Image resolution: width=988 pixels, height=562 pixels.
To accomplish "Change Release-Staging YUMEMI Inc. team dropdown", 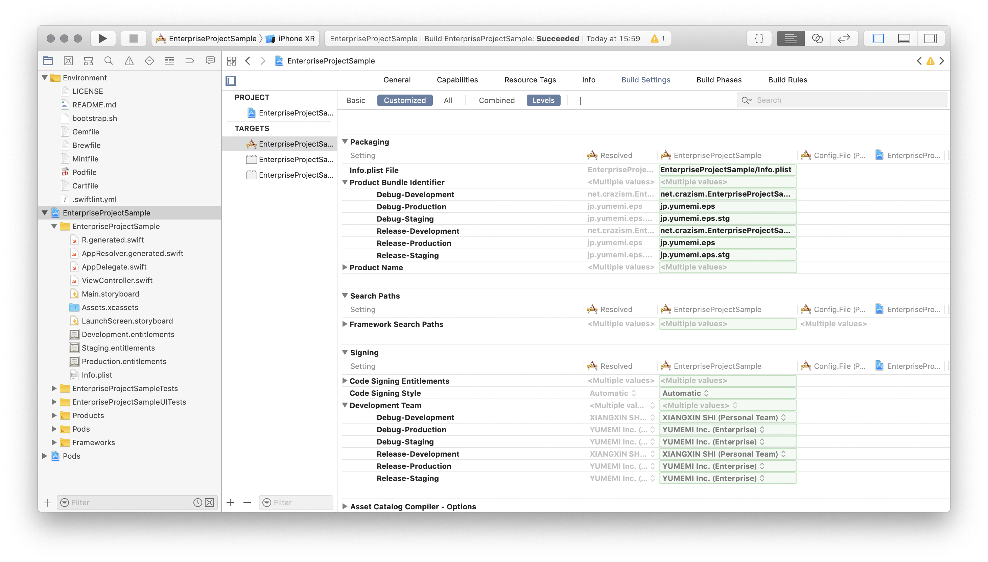I will pos(728,478).
